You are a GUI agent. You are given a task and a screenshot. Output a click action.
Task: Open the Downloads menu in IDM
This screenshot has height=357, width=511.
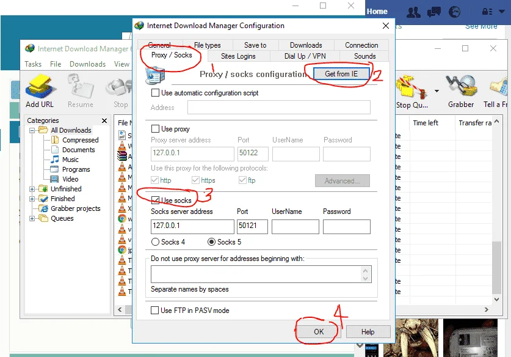click(x=88, y=64)
